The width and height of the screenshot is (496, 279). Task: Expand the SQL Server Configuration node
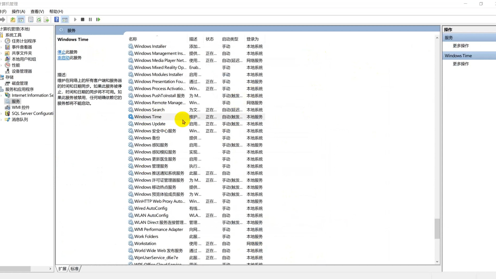tap(1, 113)
